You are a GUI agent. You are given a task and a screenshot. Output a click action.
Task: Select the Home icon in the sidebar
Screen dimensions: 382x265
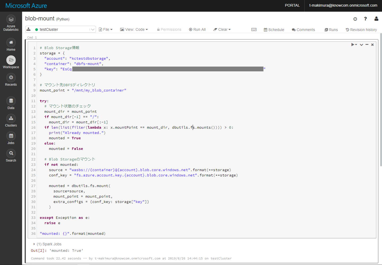pos(11,45)
